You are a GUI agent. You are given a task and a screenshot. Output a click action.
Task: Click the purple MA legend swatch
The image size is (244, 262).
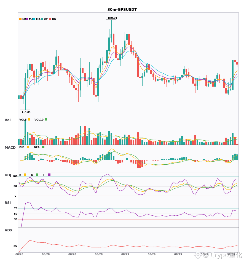(27, 19)
